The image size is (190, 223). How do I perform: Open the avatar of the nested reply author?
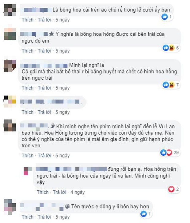tap(28, 171)
